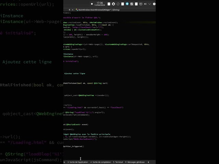Open the keyboard layout tray icon
This screenshot has width=219, height=164.
141,4
